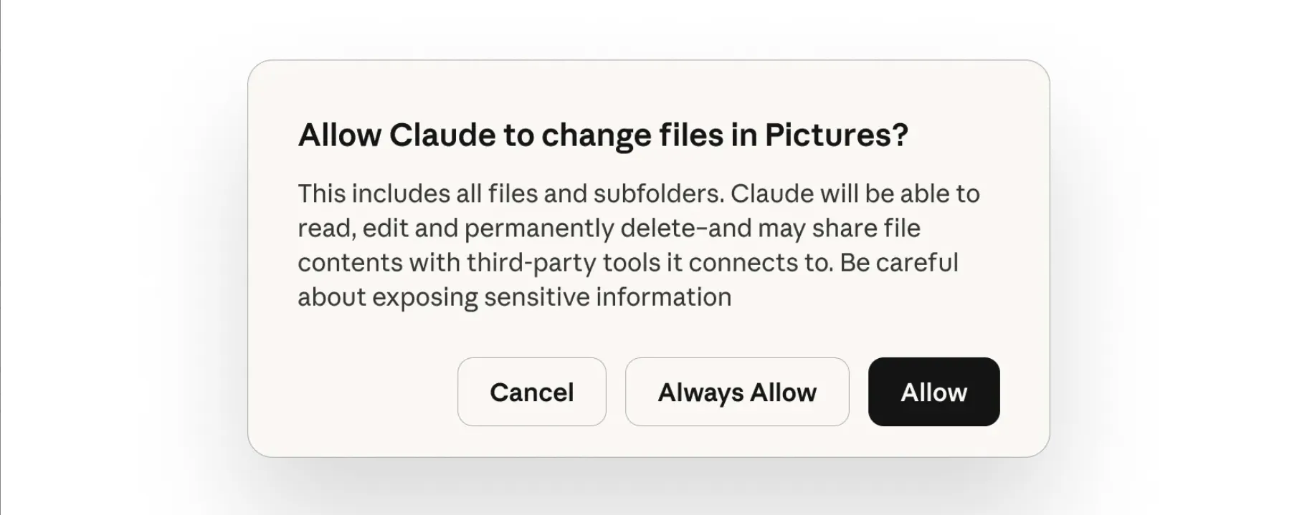1297x515 pixels.
Task: Click the Cancel button
Action: [531, 392]
